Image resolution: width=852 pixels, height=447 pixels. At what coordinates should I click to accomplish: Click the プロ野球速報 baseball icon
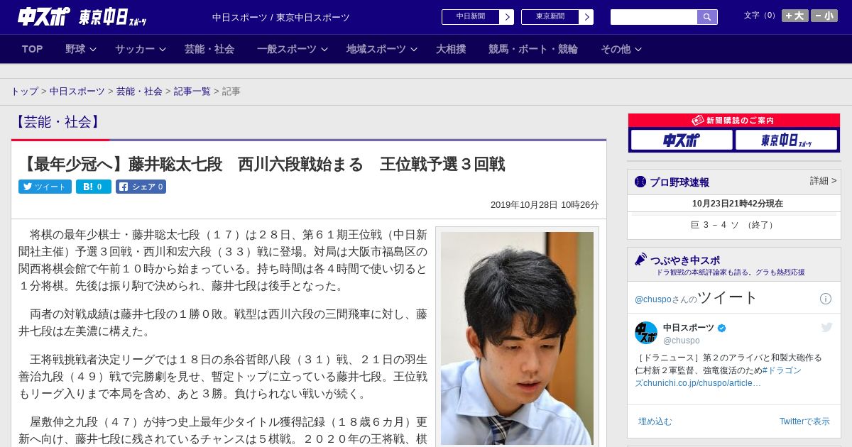pyautogui.click(x=640, y=182)
